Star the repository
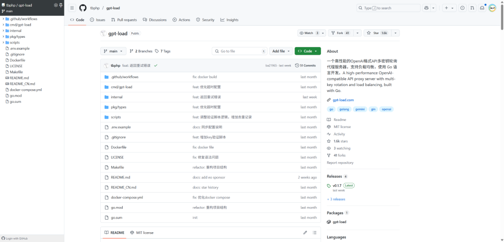This screenshot has width=504, height=242. [x=377, y=33]
